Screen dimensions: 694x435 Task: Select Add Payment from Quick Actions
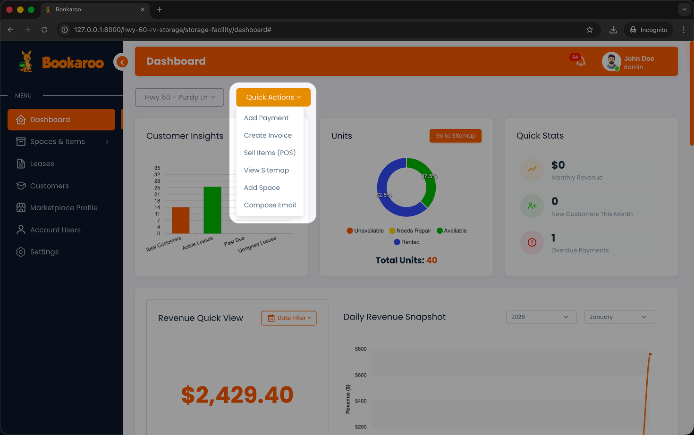tap(266, 118)
